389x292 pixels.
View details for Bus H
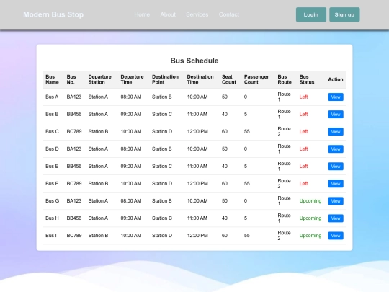pos(336,218)
